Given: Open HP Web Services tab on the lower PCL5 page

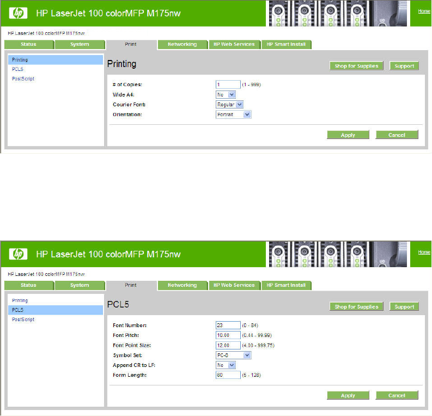Looking at the screenshot, I should (234, 285).
